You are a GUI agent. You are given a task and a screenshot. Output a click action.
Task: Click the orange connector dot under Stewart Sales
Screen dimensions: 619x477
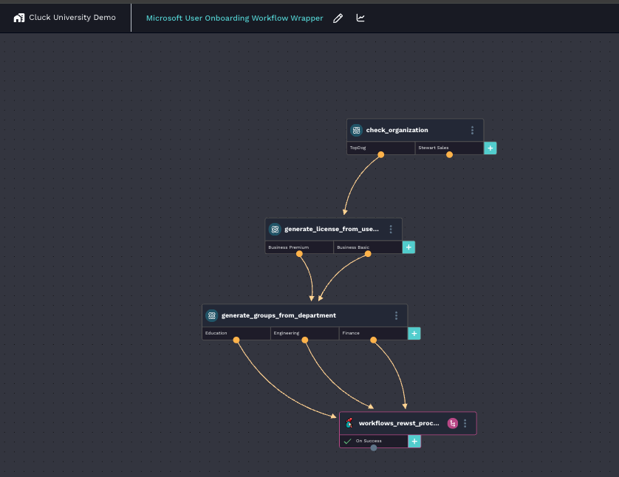click(x=449, y=154)
